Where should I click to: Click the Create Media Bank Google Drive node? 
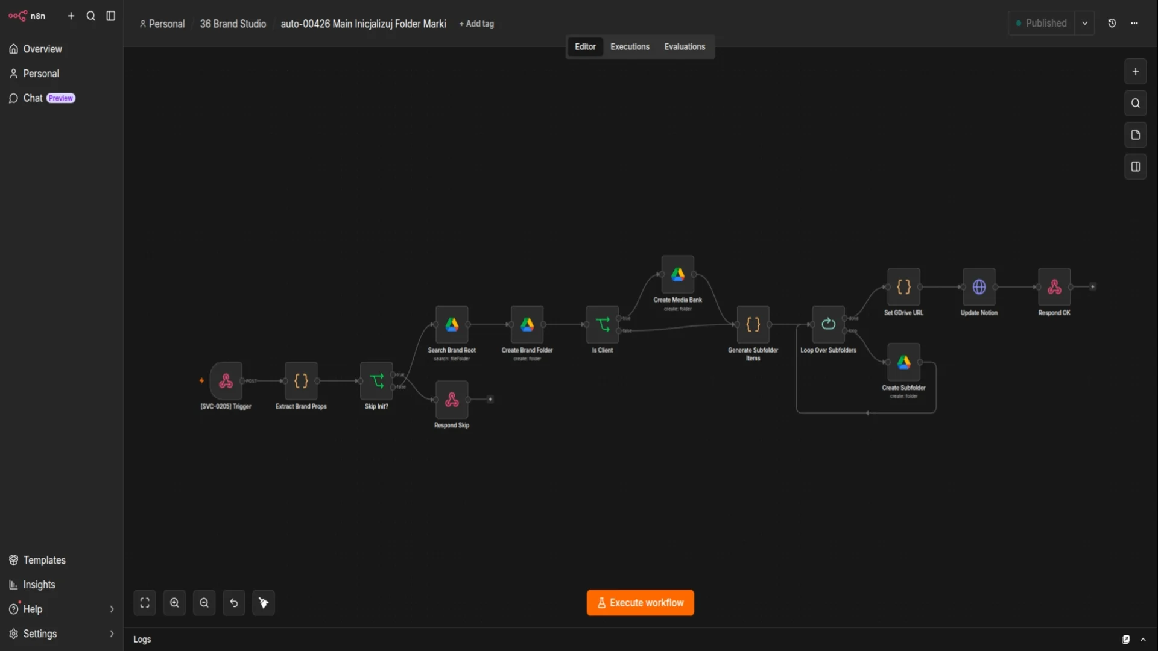click(x=677, y=274)
